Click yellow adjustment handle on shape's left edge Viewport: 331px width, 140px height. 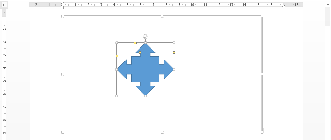click(117, 56)
